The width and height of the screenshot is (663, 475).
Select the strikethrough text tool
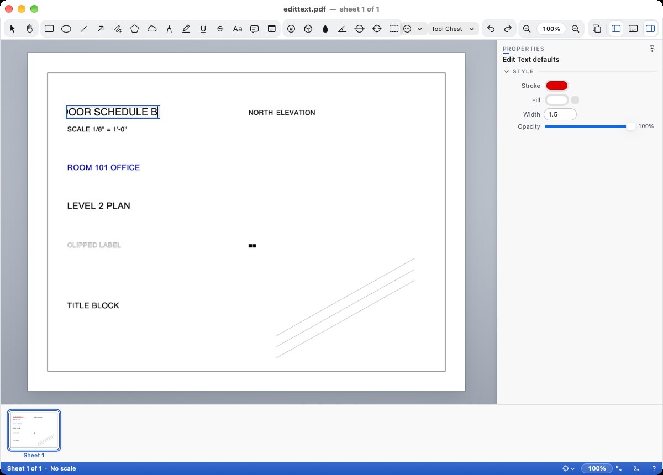(220, 29)
